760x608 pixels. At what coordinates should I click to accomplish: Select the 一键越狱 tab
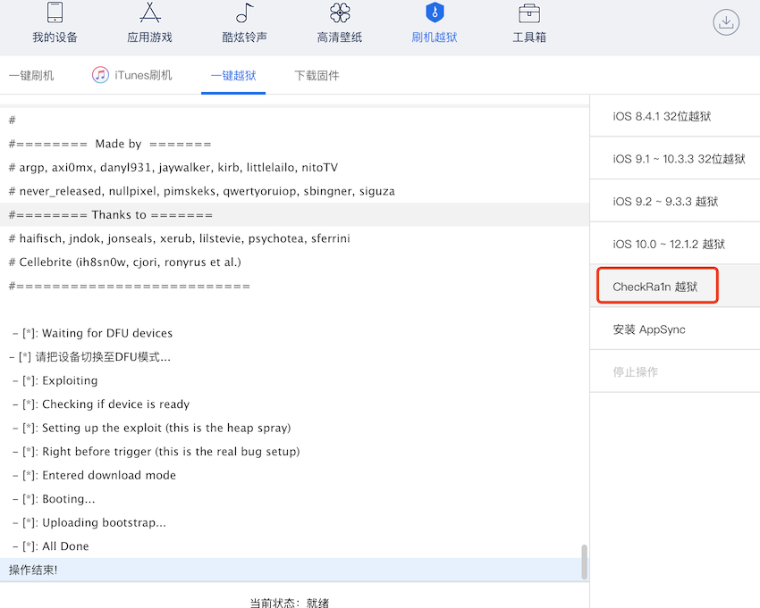233,76
